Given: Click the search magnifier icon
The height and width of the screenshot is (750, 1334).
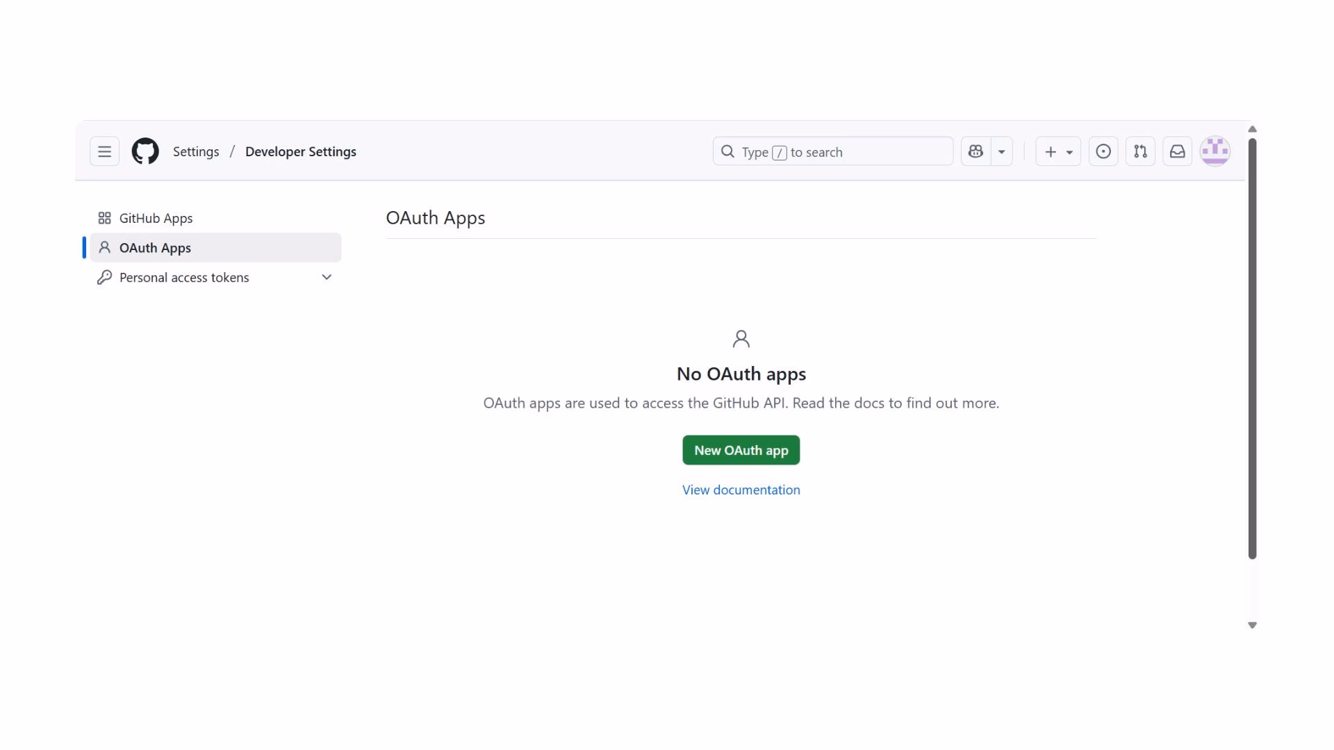Looking at the screenshot, I should click(x=727, y=151).
